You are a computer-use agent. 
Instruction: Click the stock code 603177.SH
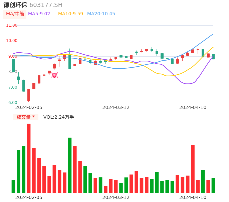pos(46,5)
